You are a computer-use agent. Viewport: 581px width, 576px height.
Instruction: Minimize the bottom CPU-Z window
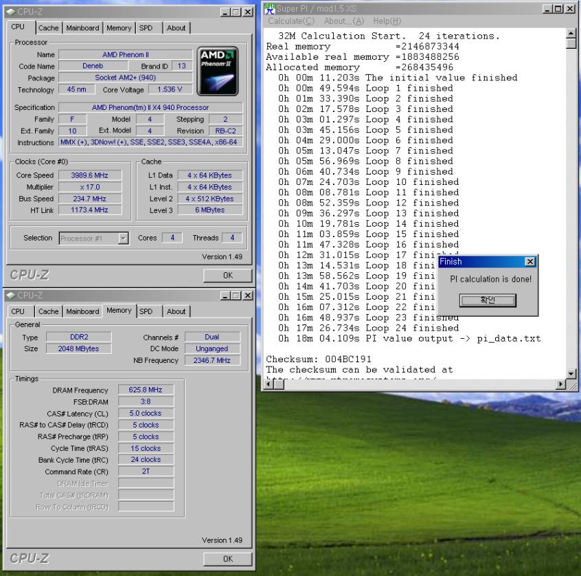point(225,296)
